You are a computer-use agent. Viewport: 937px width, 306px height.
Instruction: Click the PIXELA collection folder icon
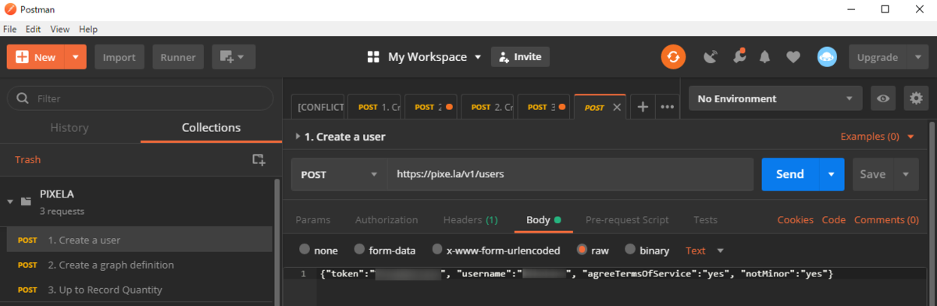pyautogui.click(x=26, y=201)
